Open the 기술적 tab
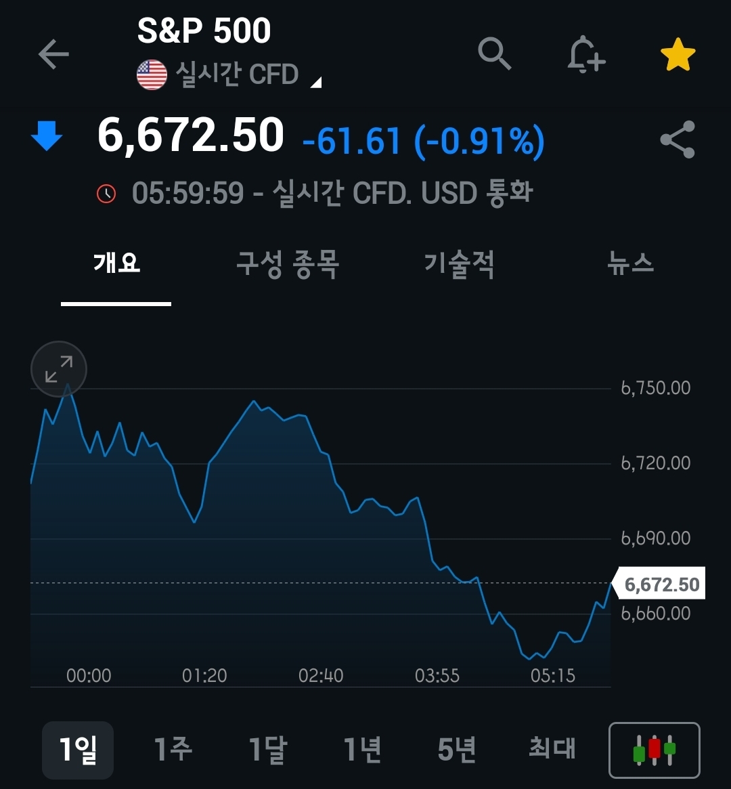The height and width of the screenshot is (789, 731). [x=459, y=263]
